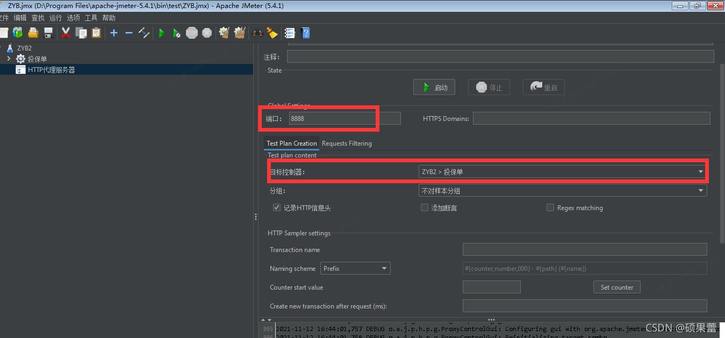The image size is (725, 338).
Task: Click the 重启 button
Action: pyautogui.click(x=544, y=87)
